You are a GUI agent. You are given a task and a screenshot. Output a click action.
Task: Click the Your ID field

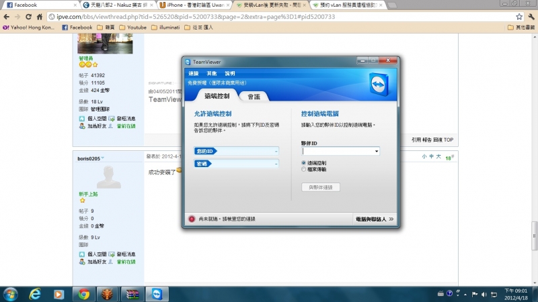click(x=236, y=151)
